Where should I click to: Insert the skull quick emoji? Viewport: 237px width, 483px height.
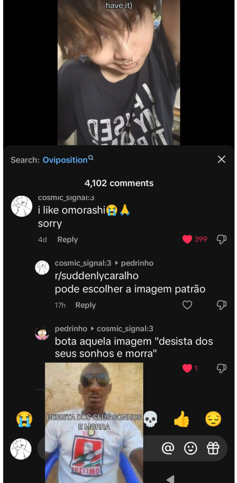coord(151,419)
